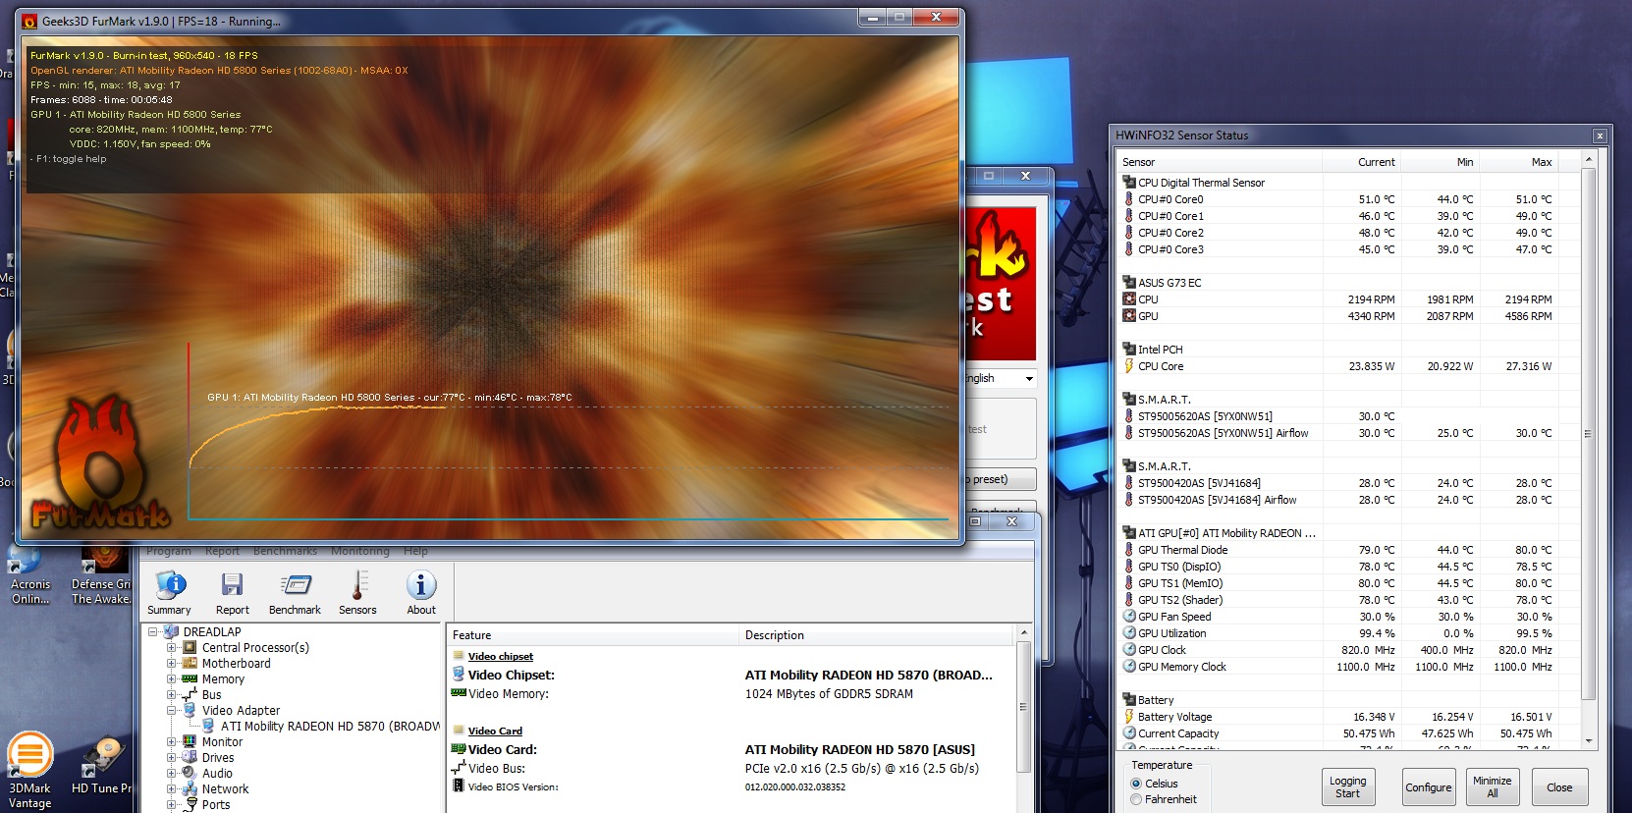
Task: Click the CPU Digital Thermal Sensor group icon
Action: (x=1129, y=182)
